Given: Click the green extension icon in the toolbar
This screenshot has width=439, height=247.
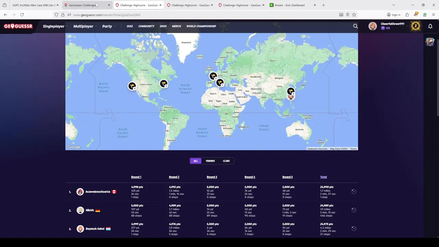Looking at the screenshot, I should coord(425,15).
